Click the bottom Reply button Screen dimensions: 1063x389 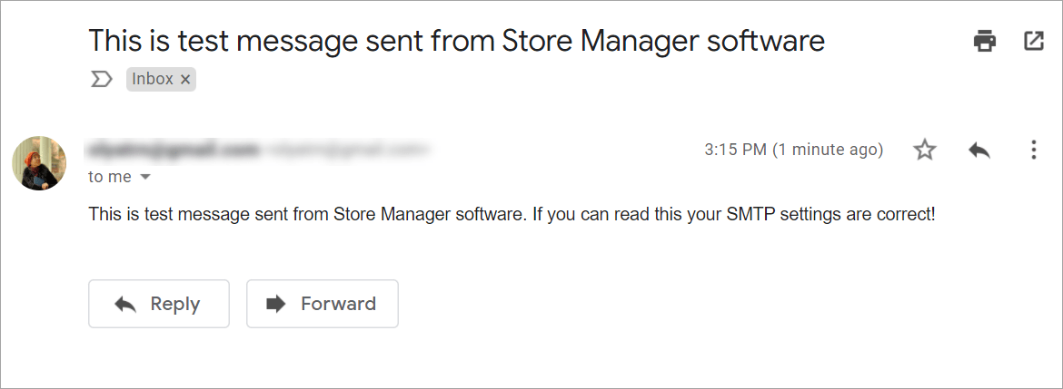point(159,304)
